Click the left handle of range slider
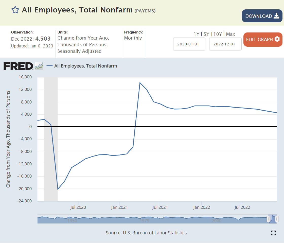This screenshot has height=243, width=284. tap(268, 219)
